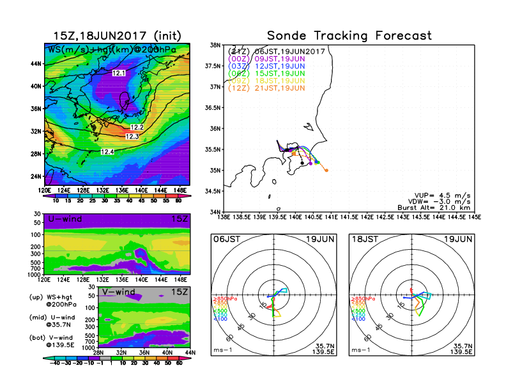Click the '18JST' hodograph label
Image resolution: width=506 pixels, height=391 pixels.
[x=365, y=239]
